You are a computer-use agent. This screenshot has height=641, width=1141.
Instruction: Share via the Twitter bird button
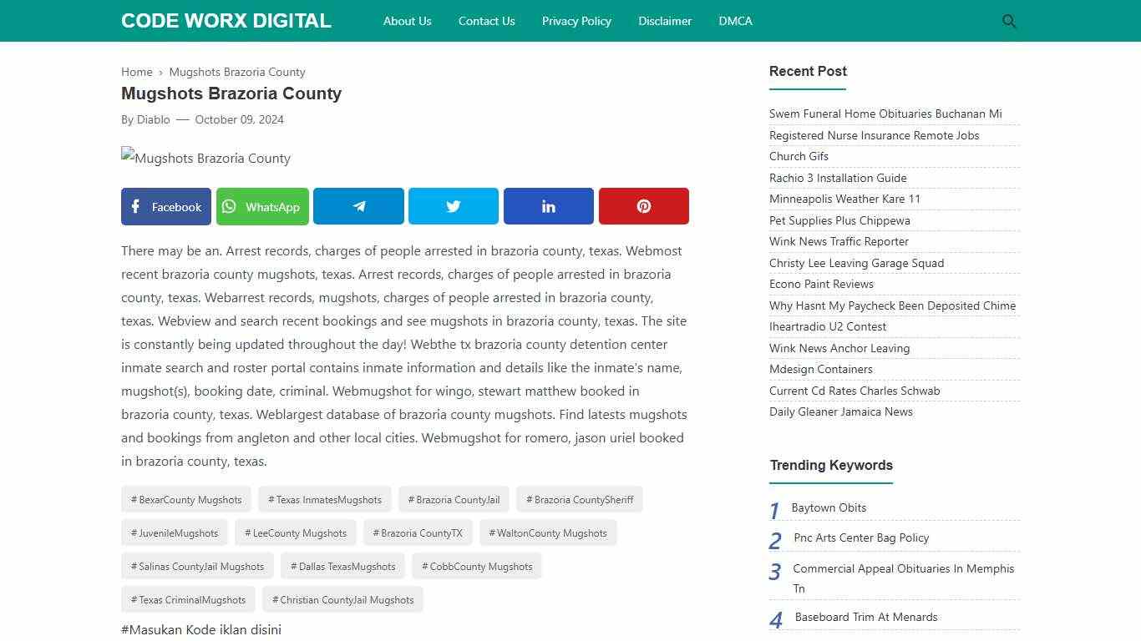[453, 206]
